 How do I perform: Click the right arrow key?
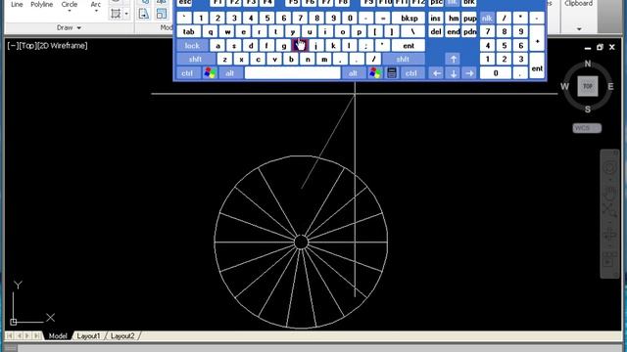pos(469,73)
